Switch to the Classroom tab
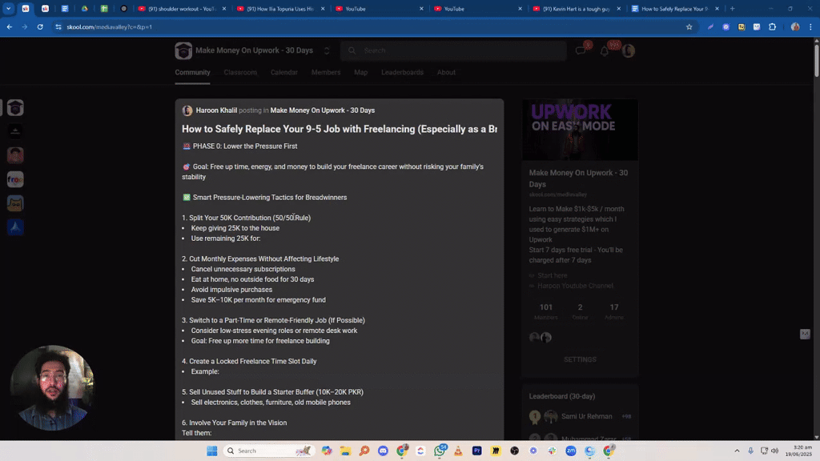Screen dimensions: 820x461 coord(240,72)
